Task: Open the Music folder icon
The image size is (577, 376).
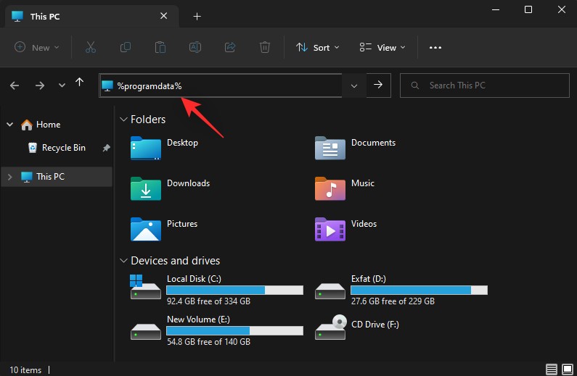Action: (330, 189)
